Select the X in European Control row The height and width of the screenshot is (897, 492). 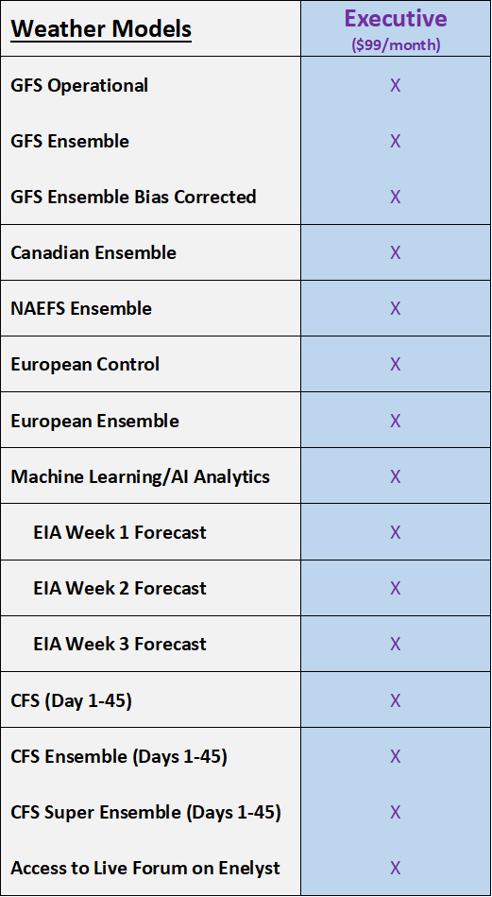point(395,365)
